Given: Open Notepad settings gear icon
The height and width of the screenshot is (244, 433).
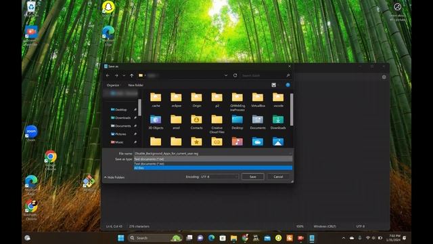Looking at the screenshot, I should click(x=384, y=77).
